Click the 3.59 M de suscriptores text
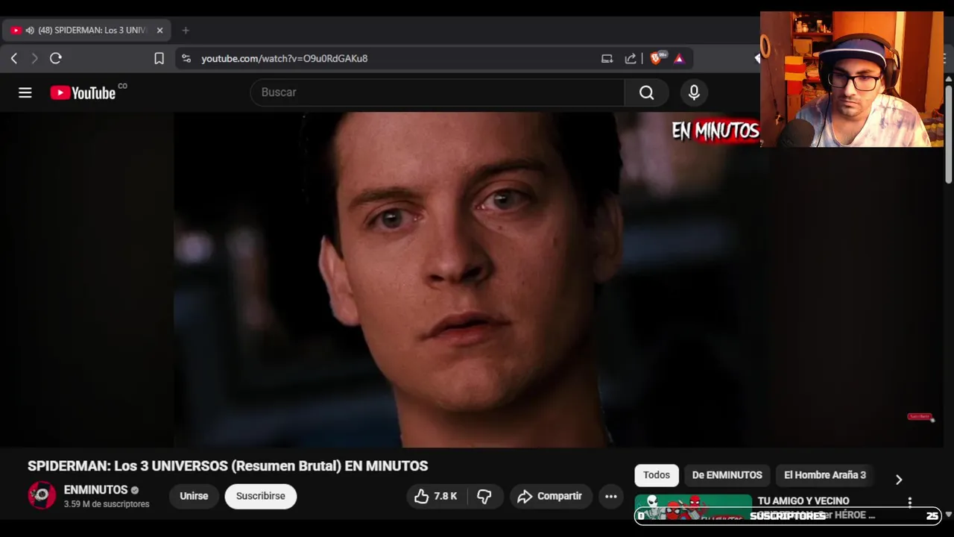954x537 pixels. pos(107,504)
